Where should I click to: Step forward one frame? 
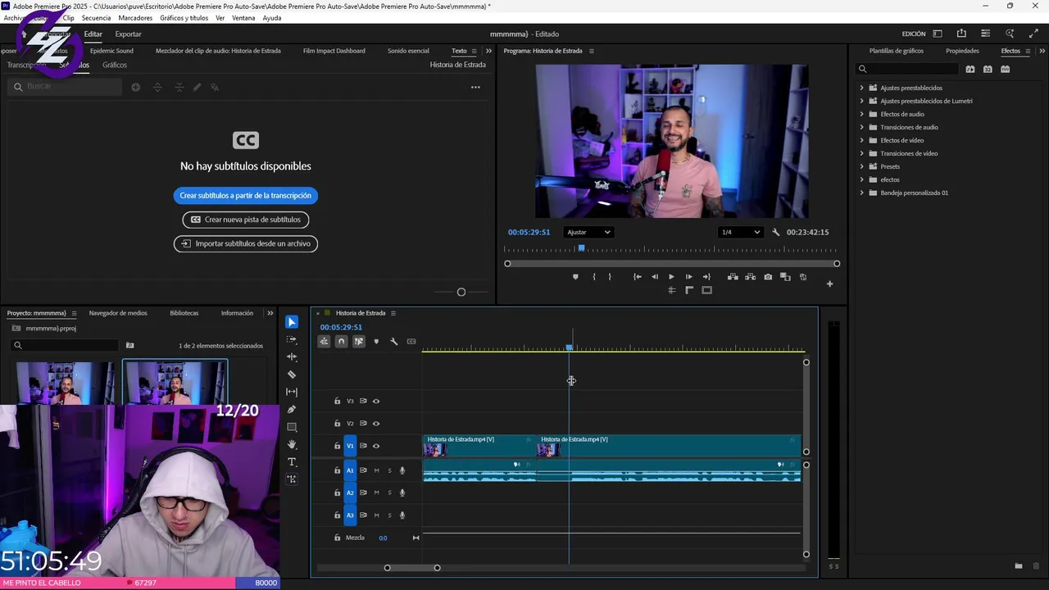[x=688, y=277]
